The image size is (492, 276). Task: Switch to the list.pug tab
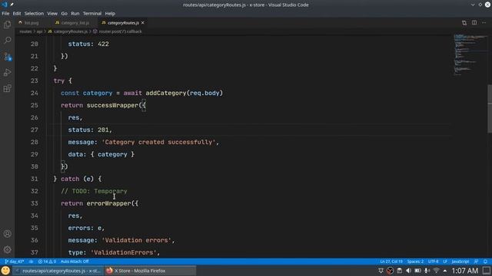32,23
